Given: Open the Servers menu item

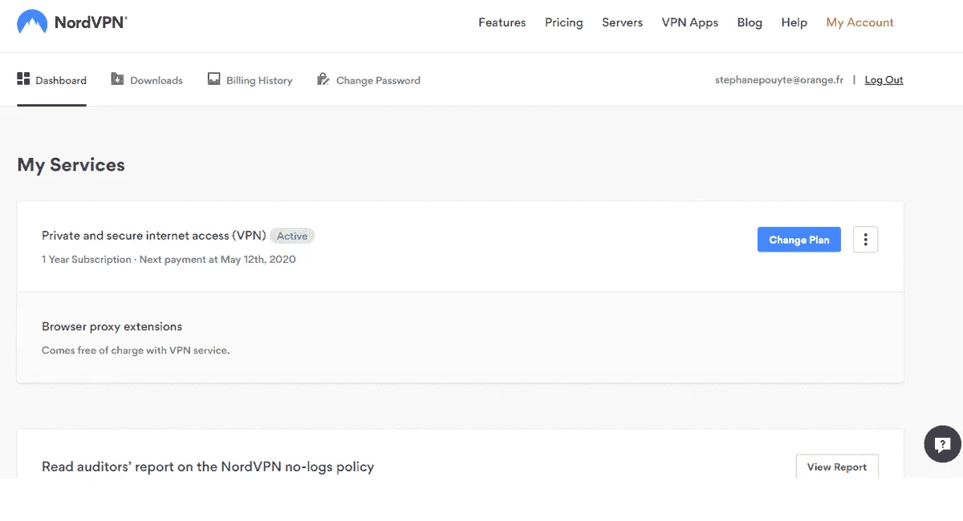Looking at the screenshot, I should (x=622, y=22).
